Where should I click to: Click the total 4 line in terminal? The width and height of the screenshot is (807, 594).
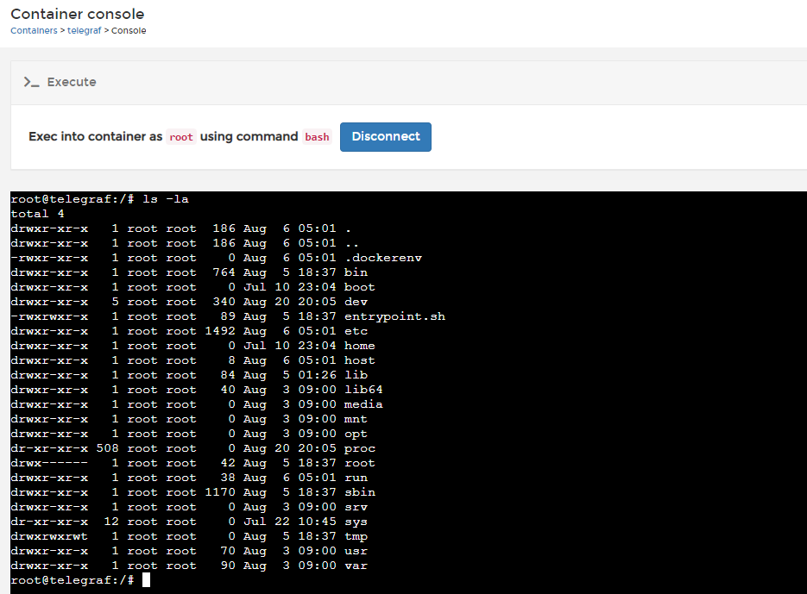tap(38, 214)
